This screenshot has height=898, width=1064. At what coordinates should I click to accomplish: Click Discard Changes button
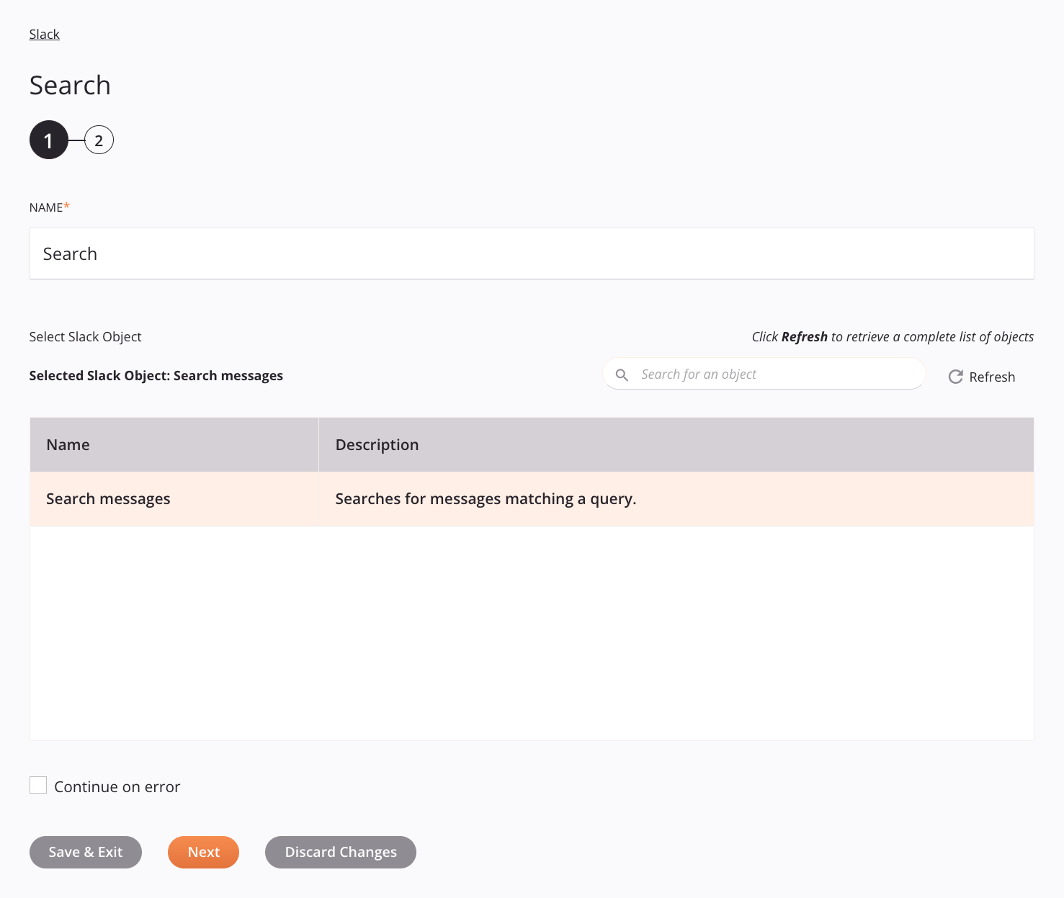coord(341,852)
